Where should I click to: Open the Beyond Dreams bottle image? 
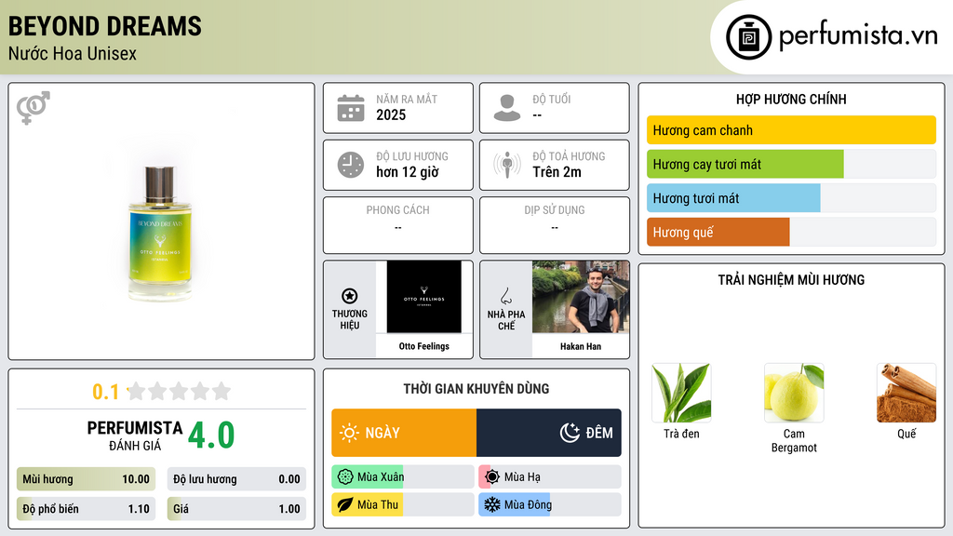click(x=160, y=234)
